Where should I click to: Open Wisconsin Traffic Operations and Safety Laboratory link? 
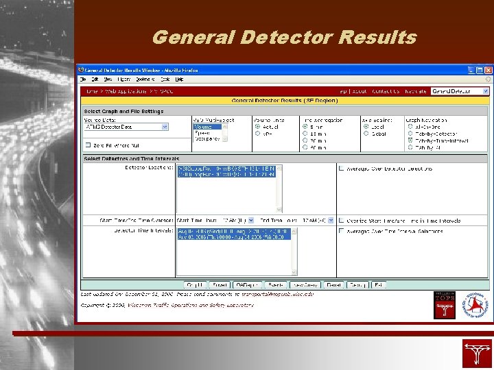click(x=191, y=305)
